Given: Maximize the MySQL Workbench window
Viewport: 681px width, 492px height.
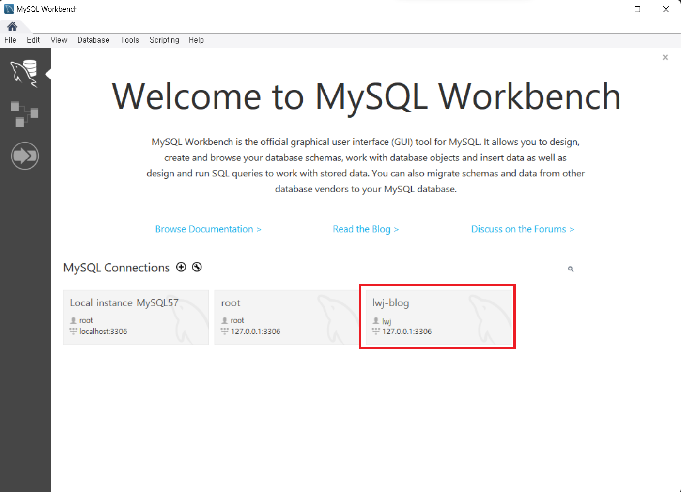Looking at the screenshot, I should point(637,9).
